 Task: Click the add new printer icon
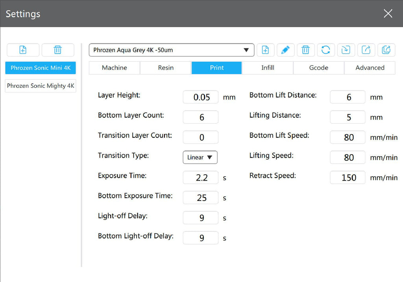(23, 50)
